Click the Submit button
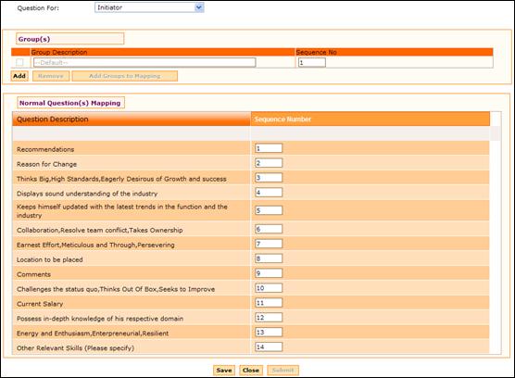Viewport: 515px width, 378px height. (283, 370)
